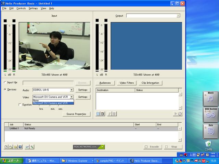Click the job list scroll up arrow
Screen dimensions: 219x164
click(x=180, y=128)
